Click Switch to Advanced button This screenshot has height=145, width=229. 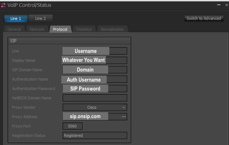tap(204, 19)
